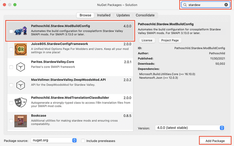Select the Juice805.StardewConfigFramework package title

[60, 44]
